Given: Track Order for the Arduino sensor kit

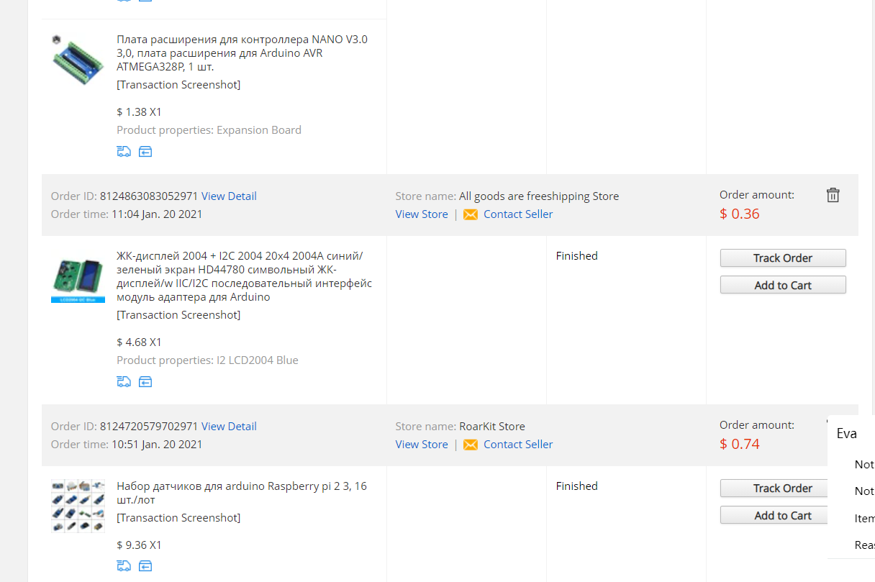Looking at the screenshot, I should pos(783,488).
